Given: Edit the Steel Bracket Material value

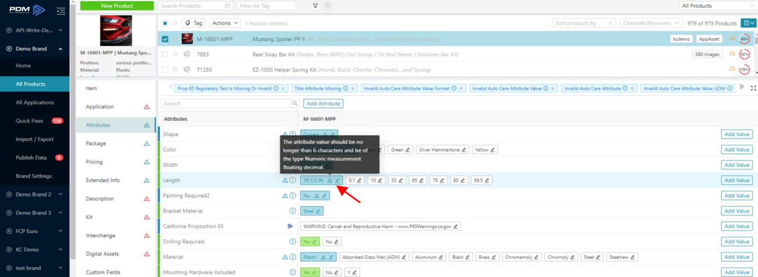Looking at the screenshot, I should tap(318, 211).
